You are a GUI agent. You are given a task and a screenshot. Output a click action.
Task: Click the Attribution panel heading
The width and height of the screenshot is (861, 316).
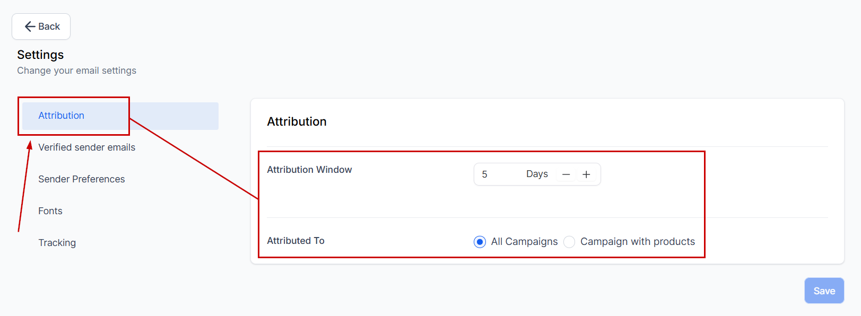297,122
